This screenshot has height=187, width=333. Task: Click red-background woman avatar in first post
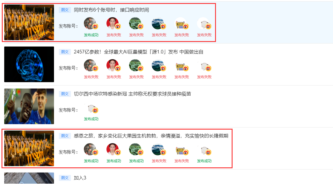click(113, 23)
